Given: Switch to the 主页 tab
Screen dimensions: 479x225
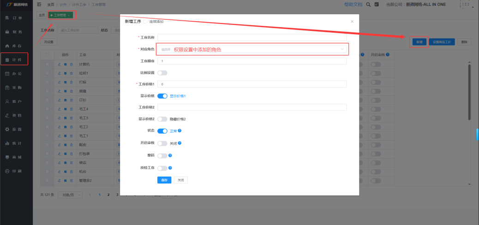Looking at the screenshot, I should click(x=42, y=15).
